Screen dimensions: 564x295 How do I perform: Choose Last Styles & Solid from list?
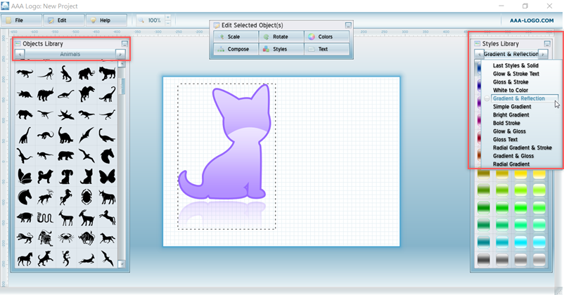[515, 65]
